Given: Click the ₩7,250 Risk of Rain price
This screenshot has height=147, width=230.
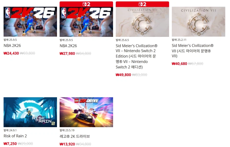Looking at the screenshot, I should tap(10, 144).
